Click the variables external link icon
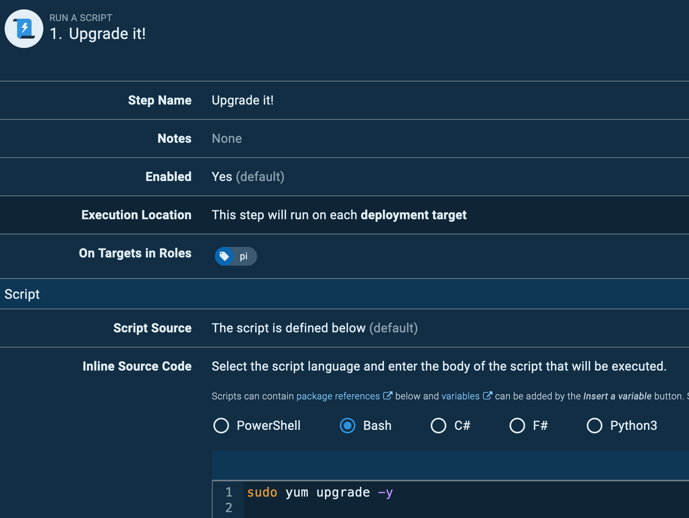Image resolution: width=689 pixels, height=518 pixels. 487,396
